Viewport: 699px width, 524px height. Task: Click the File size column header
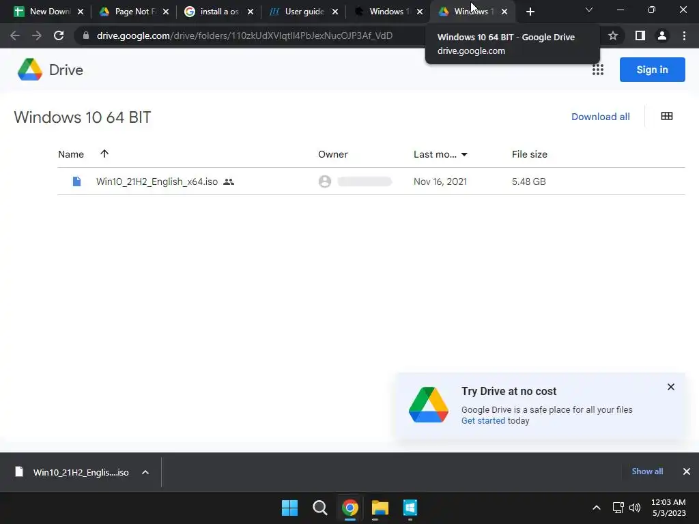pyautogui.click(x=530, y=154)
